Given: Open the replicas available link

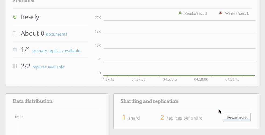Looking at the screenshot, I should pyautogui.click(x=48, y=67).
